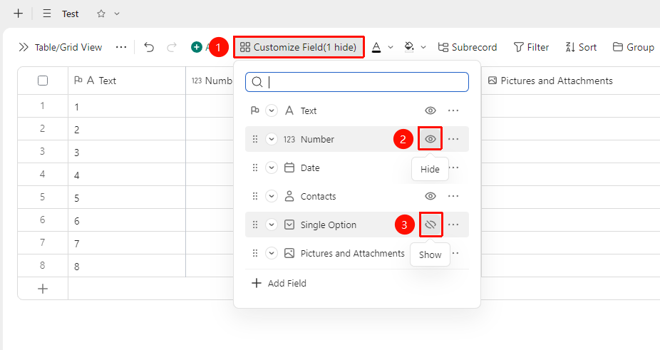Grab the Date field drag handle

(254, 168)
